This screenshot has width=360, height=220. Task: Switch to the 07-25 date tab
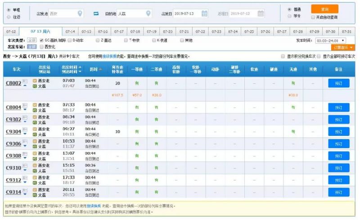point(249,31)
